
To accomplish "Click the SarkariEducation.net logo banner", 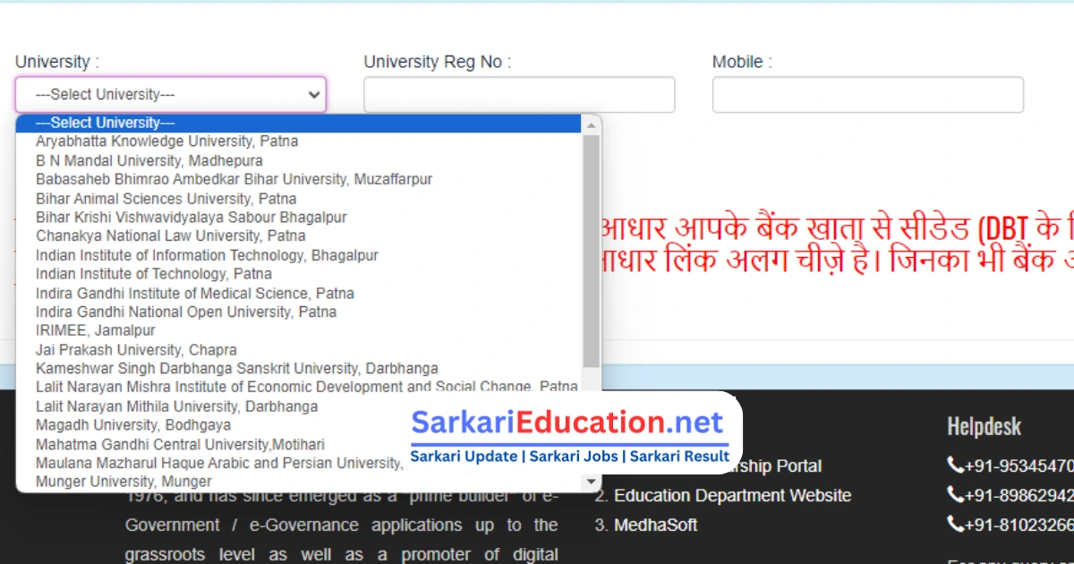I will coord(570,436).
